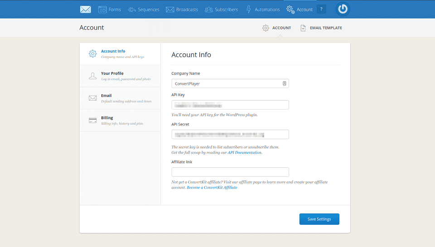Open Billing section in sidebar
The image size is (435, 247).
point(120,120)
